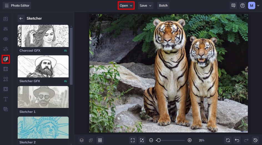Open the Open dropdown menu
The width and height of the screenshot is (262, 145).
click(126, 6)
